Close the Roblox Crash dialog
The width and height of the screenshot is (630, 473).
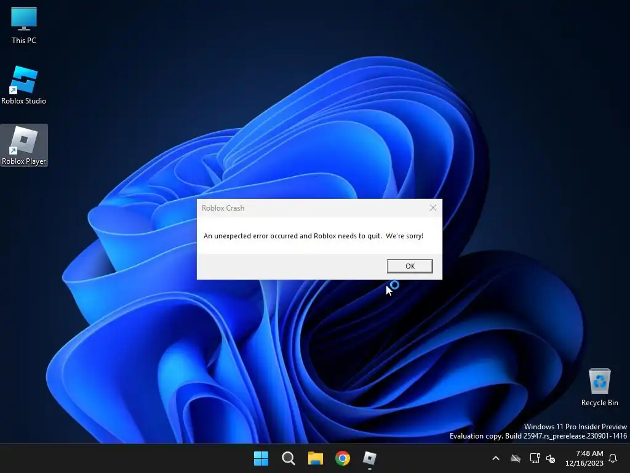coord(433,208)
